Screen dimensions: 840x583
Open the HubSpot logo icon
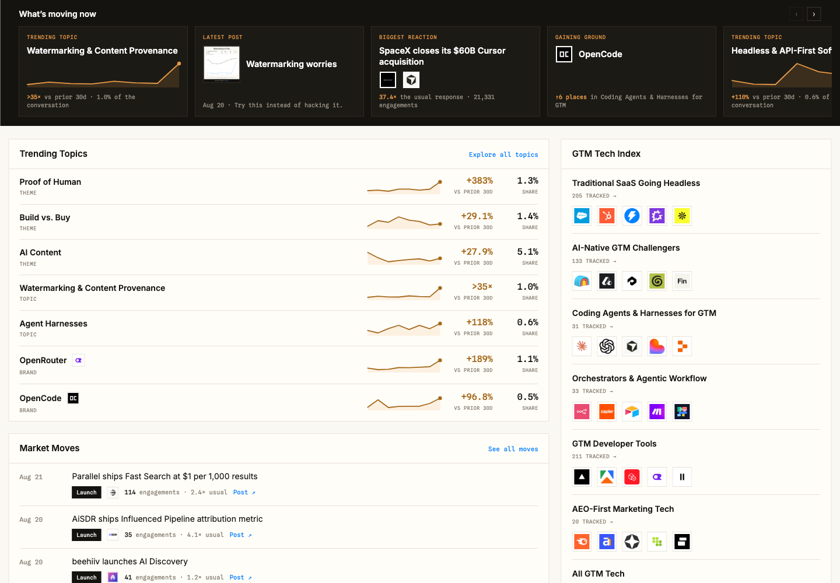click(607, 216)
